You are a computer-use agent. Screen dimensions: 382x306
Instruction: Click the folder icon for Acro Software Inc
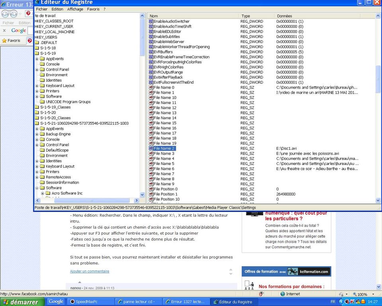(48, 194)
